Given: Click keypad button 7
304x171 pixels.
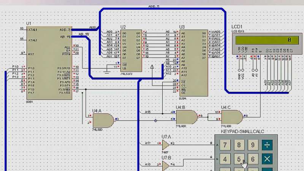Looking at the screenshot, I should (x=225, y=145).
